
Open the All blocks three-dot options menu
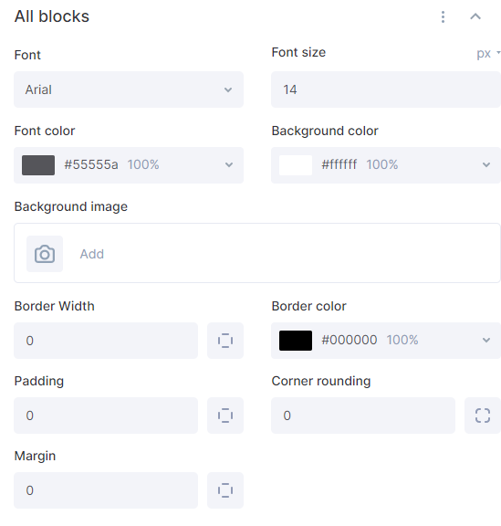tap(443, 16)
